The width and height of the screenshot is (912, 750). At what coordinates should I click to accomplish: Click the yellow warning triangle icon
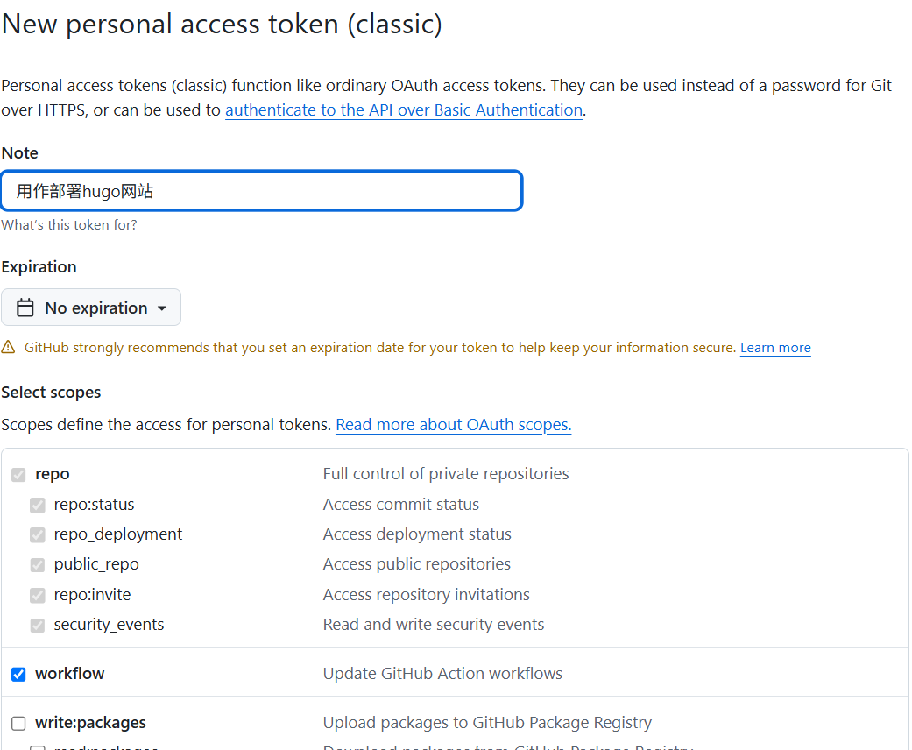coord(9,348)
